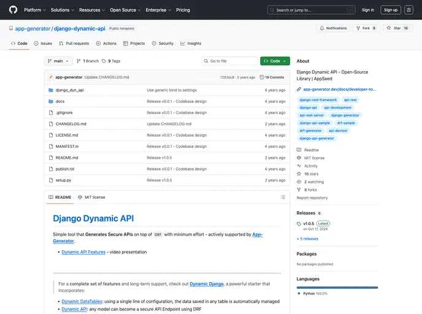Open the MIT license sidebar link
The height and width of the screenshot is (314, 422).
coord(310,158)
